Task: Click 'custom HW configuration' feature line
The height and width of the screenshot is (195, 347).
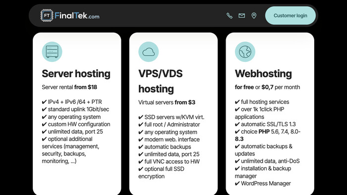Action: pyautogui.click(x=76, y=124)
